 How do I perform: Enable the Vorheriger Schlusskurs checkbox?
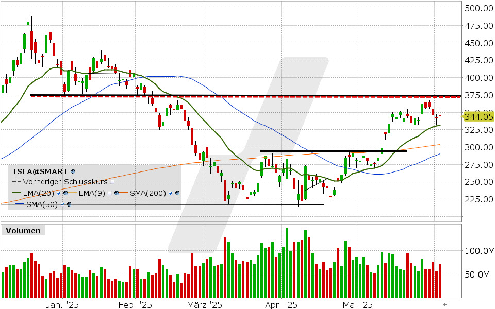112,182
